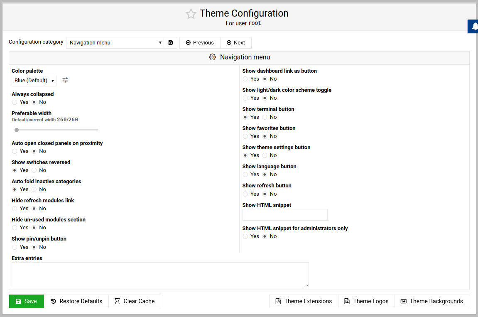The width and height of the screenshot is (478, 317).
Task: Open Theme Backgrounds
Action: (431, 301)
